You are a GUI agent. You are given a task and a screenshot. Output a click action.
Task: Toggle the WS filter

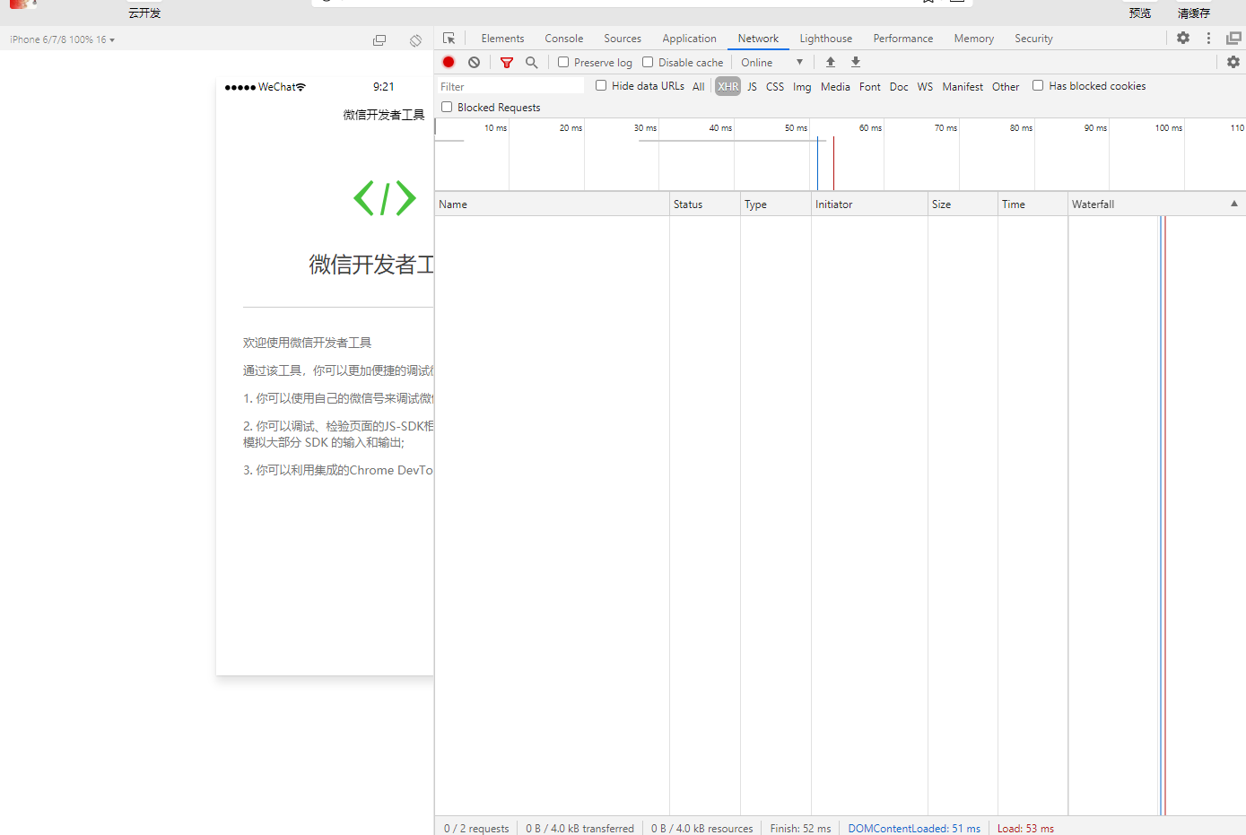coord(925,86)
